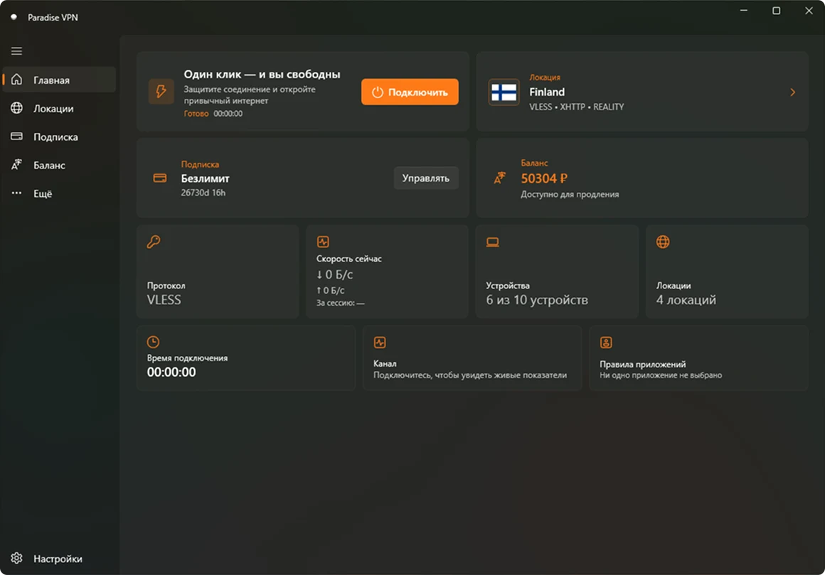Click the activity icon above Скорость сейчас
This screenshot has width=825, height=575.
323,242
